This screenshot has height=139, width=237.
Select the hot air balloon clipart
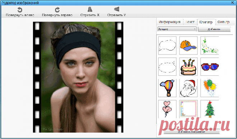pyautogui.click(x=167, y=88)
